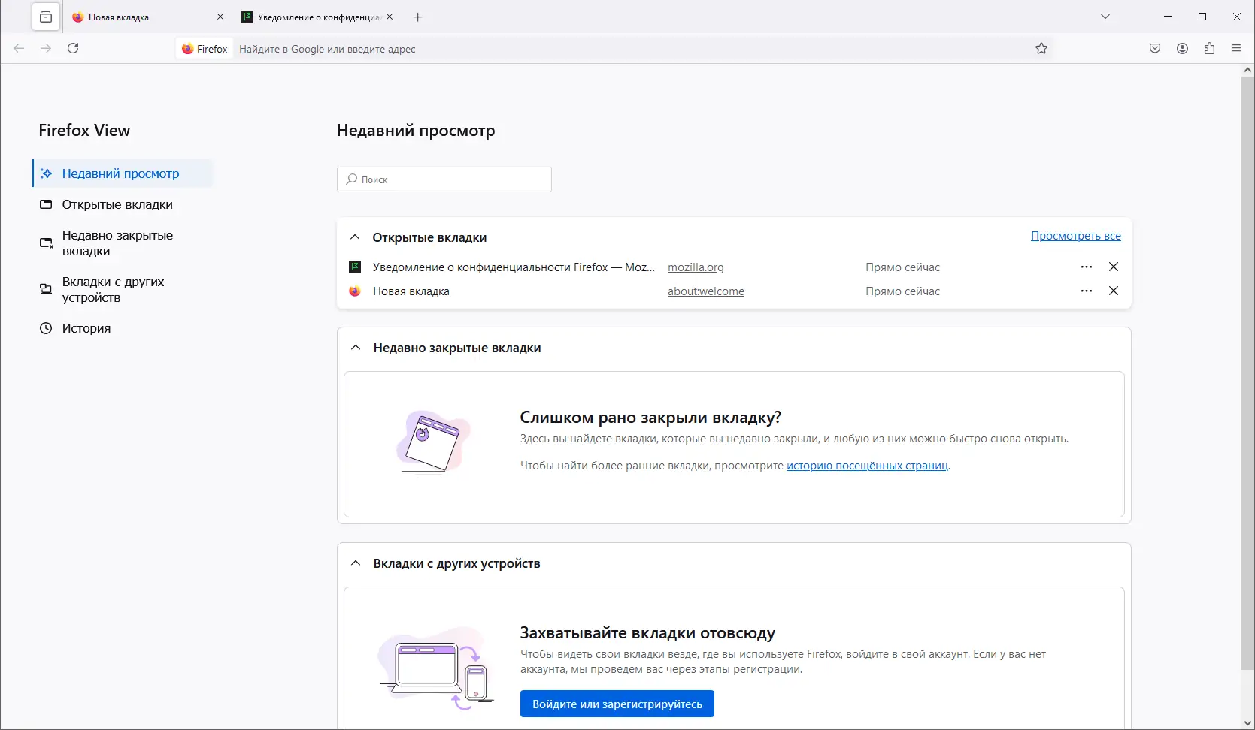Open more options for Новая вкладка row
This screenshot has width=1255, height=730.
[1087, 291]
